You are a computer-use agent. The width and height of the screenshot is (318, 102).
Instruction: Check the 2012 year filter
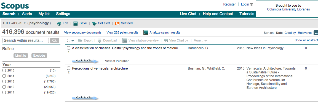coord(4,87)
